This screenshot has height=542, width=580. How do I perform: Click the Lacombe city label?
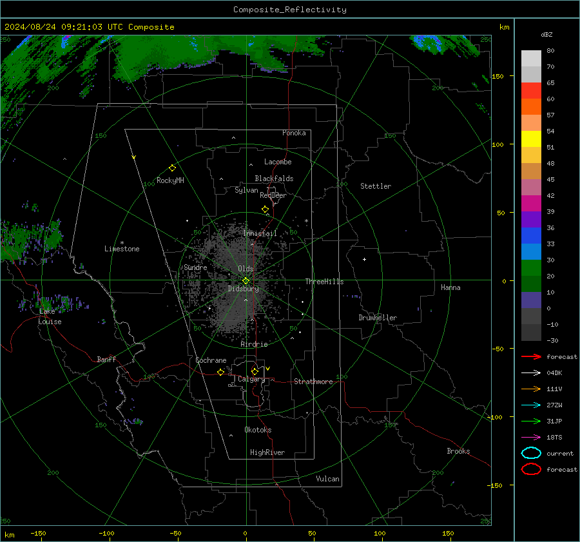pyautogui.click(x=278, y=162)
